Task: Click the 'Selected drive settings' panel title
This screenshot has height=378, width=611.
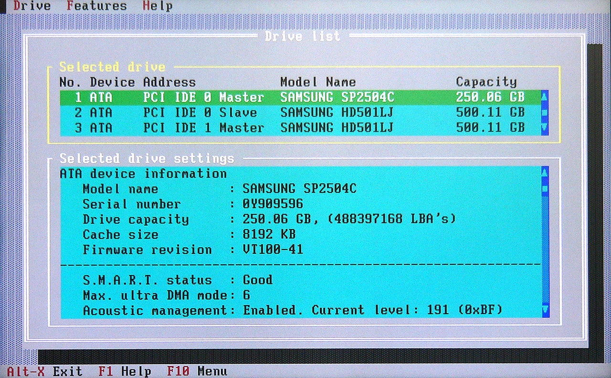Action: click(147, 158)
